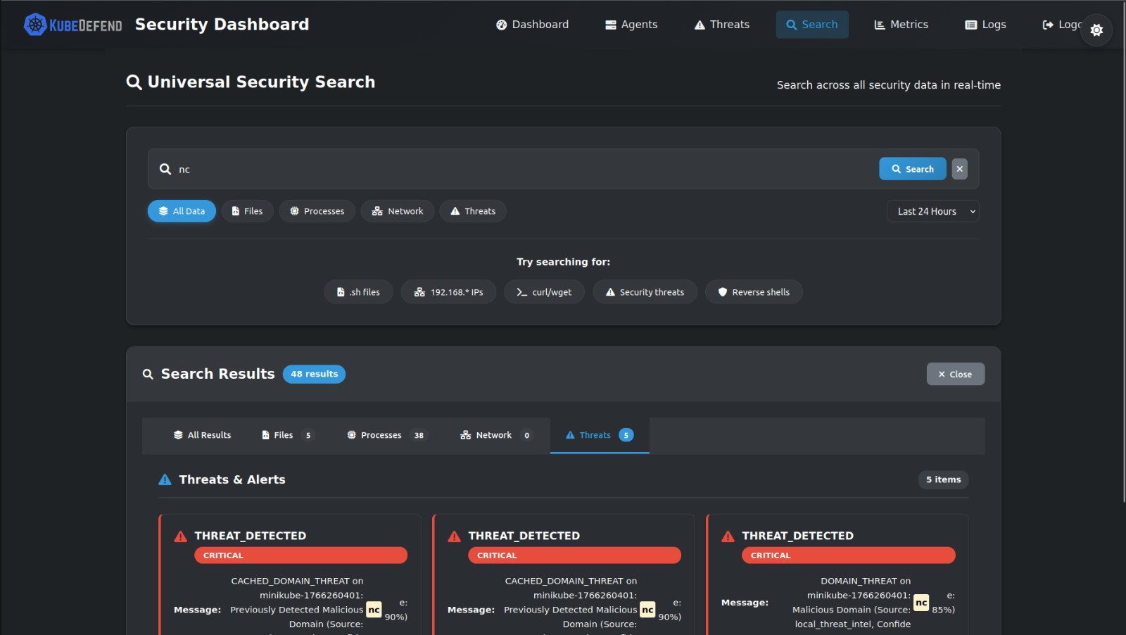Click the first threat card's warning icon

181,536
